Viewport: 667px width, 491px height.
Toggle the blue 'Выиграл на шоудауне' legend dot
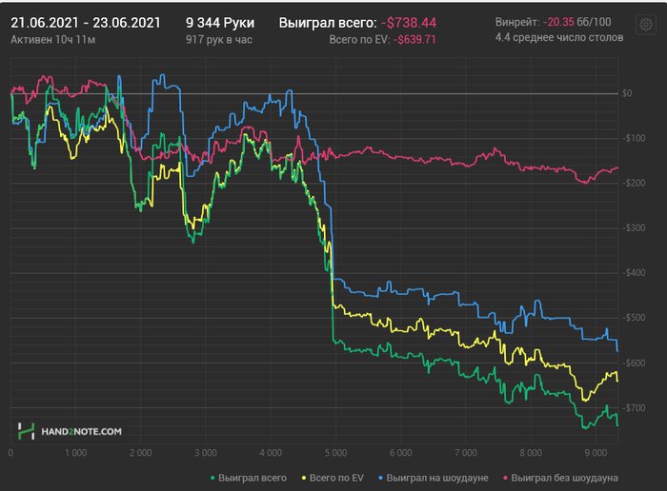coord(381,479)
